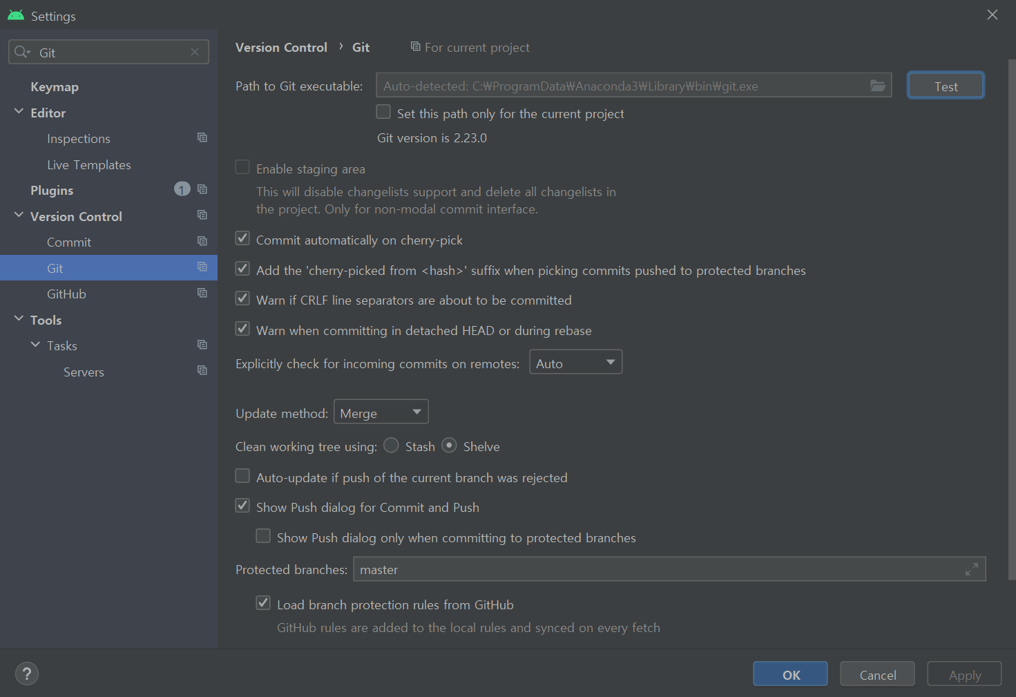Click the project-level icon beside GitHub

tap(202, 293)
